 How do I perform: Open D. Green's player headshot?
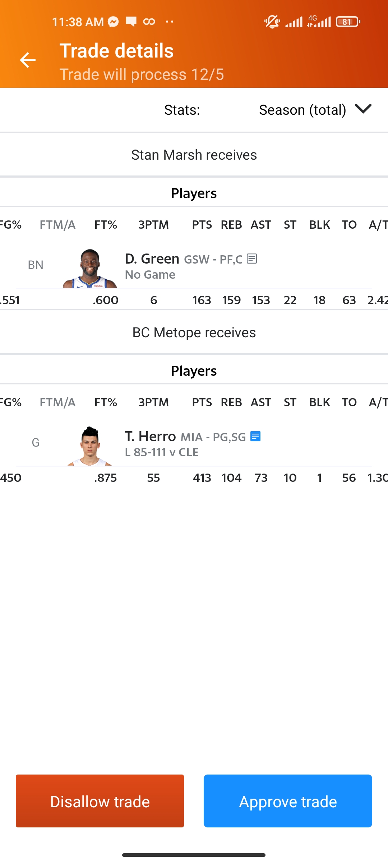click(x=90, y=268)
